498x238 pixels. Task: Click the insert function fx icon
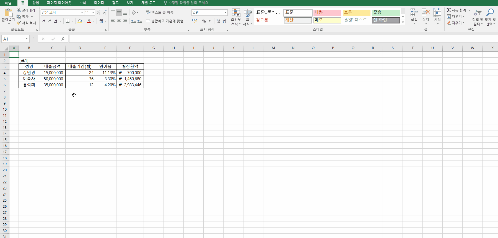click(63, 39)
